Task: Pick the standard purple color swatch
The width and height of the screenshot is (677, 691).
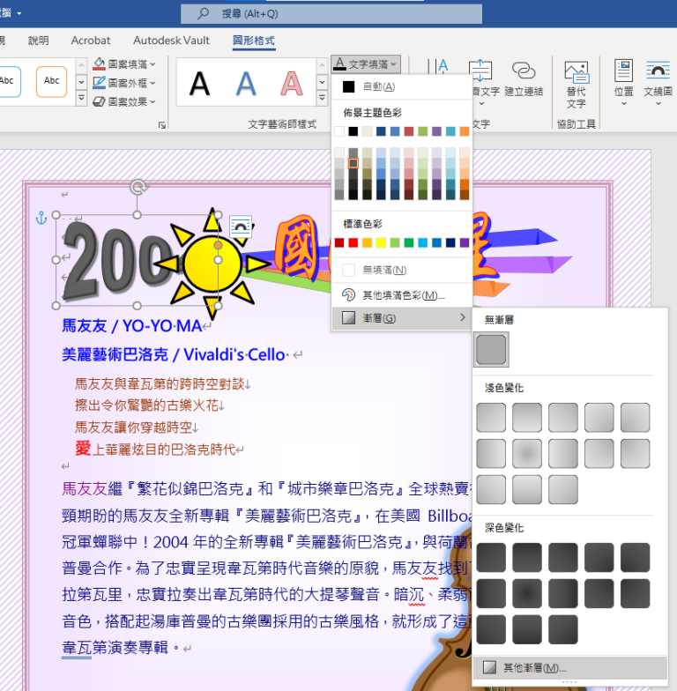Action: (464, 242)
